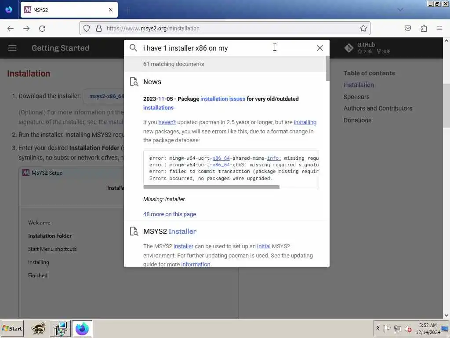Click the 'Errors occurred' code line
The width and height of the screenshot is (450, 338).
click(x=210, y=179)
